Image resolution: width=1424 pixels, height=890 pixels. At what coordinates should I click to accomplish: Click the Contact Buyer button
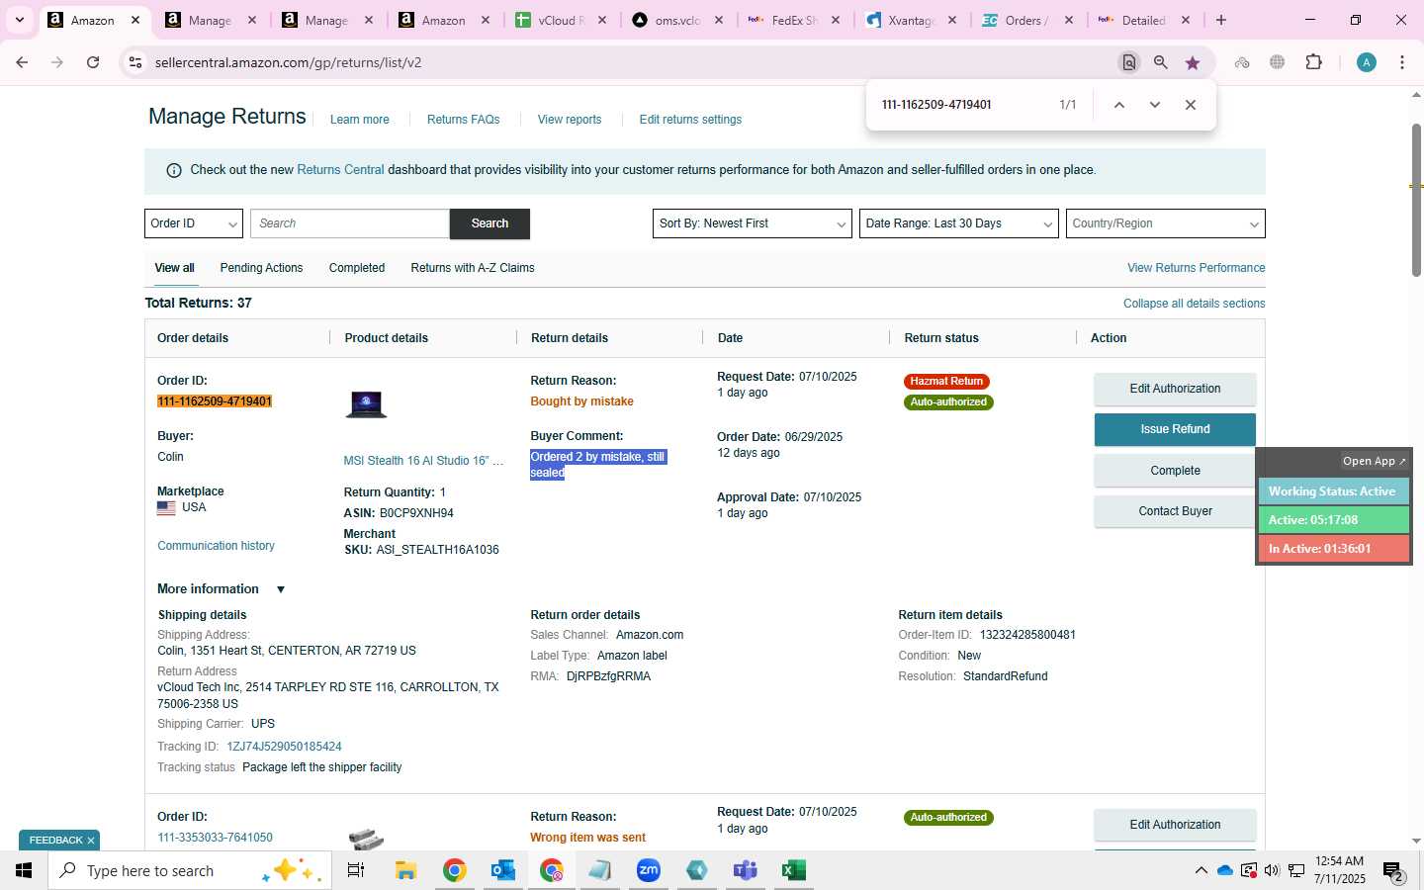1175,511
